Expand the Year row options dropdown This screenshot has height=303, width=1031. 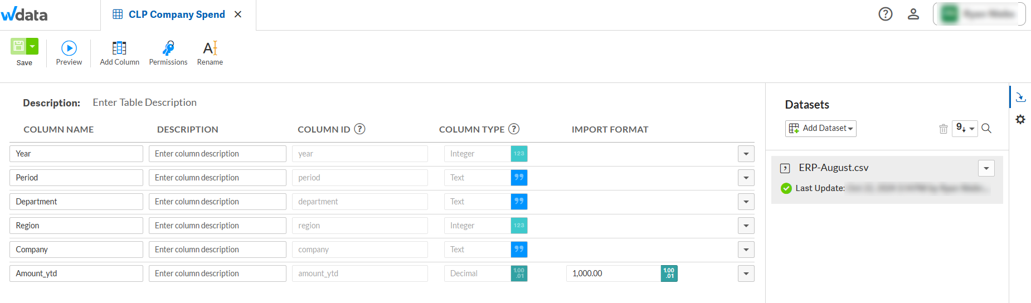tap(746, 154)
